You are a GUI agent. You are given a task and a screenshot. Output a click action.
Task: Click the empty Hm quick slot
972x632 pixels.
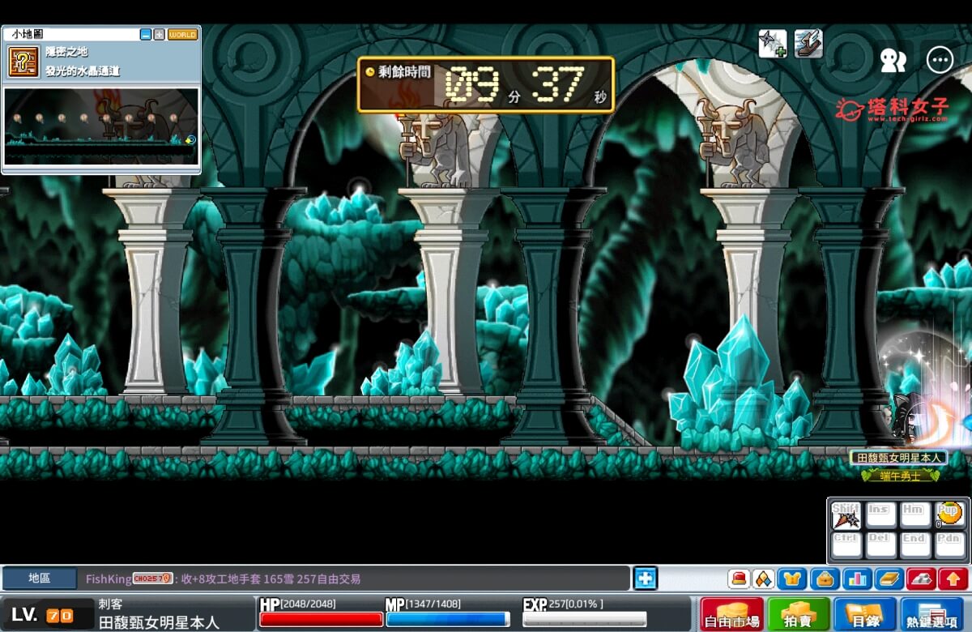tap(915, 515)
